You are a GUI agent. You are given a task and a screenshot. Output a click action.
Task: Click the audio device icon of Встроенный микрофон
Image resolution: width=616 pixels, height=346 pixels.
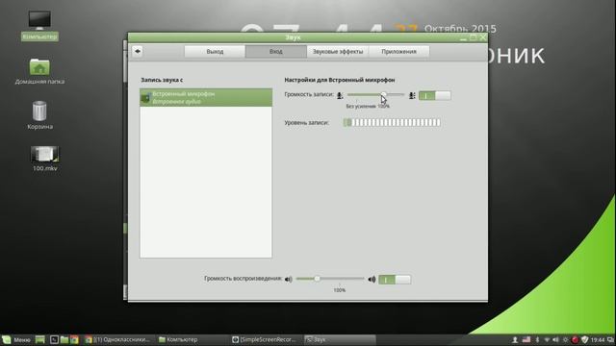[145, 97]
